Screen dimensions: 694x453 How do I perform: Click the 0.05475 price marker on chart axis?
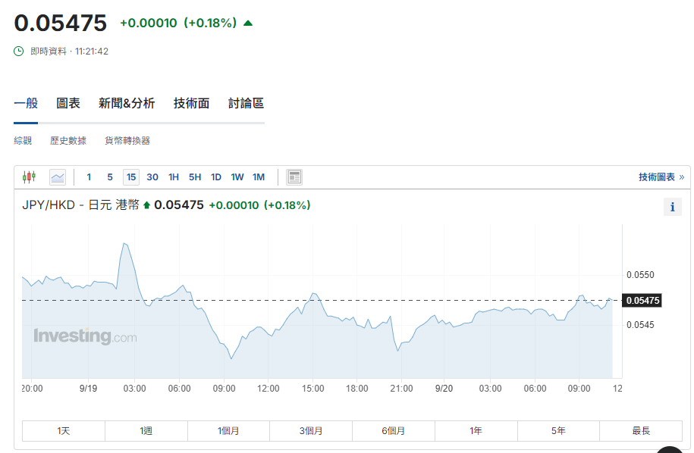[x=642, y=301]
